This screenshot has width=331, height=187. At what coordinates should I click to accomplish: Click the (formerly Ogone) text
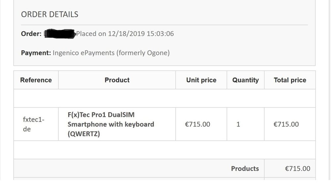pyautogui.click(x=143, y=53)
